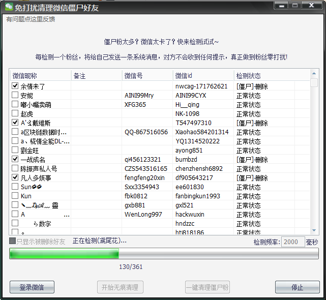Uncheck the 余情未了 friend checkbox
Image resolution: width=326 pixels, height=300 pixels.
(x=15, y=86)
